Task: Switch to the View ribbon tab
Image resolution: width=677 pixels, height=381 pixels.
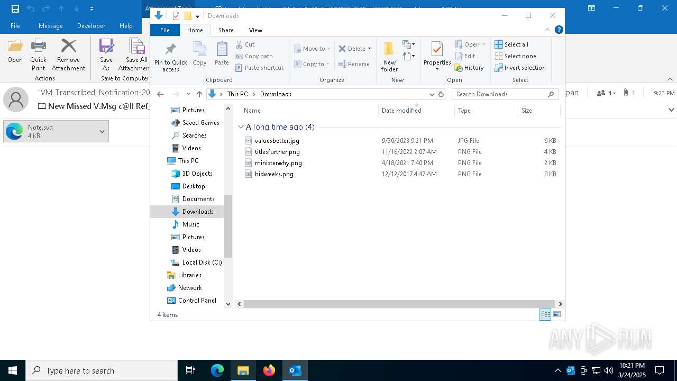Action: (x=255, y=30)
